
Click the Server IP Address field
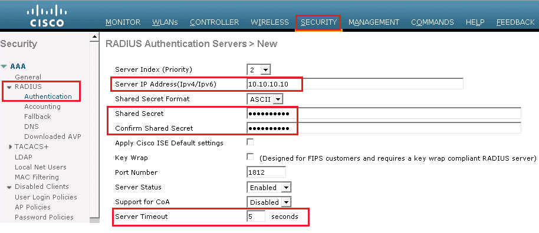click(x=355, y=84)
